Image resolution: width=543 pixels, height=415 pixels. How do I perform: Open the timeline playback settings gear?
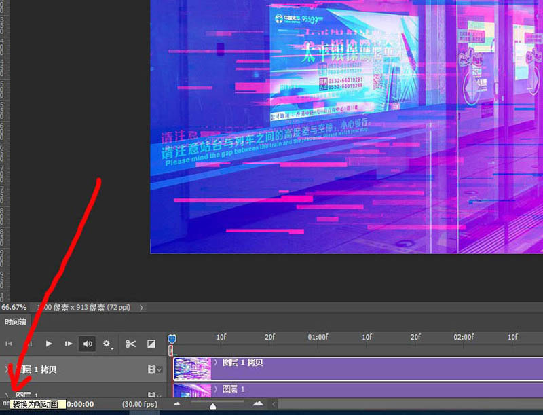[107, 344]
